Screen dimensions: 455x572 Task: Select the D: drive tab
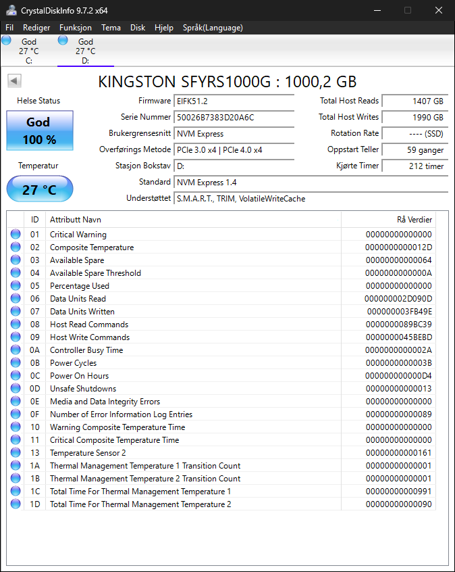[86, 51]
